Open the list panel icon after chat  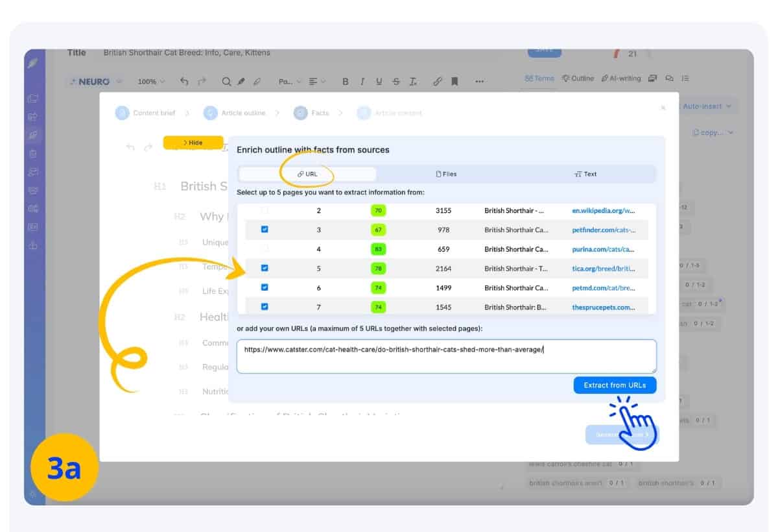click(685, 79)
